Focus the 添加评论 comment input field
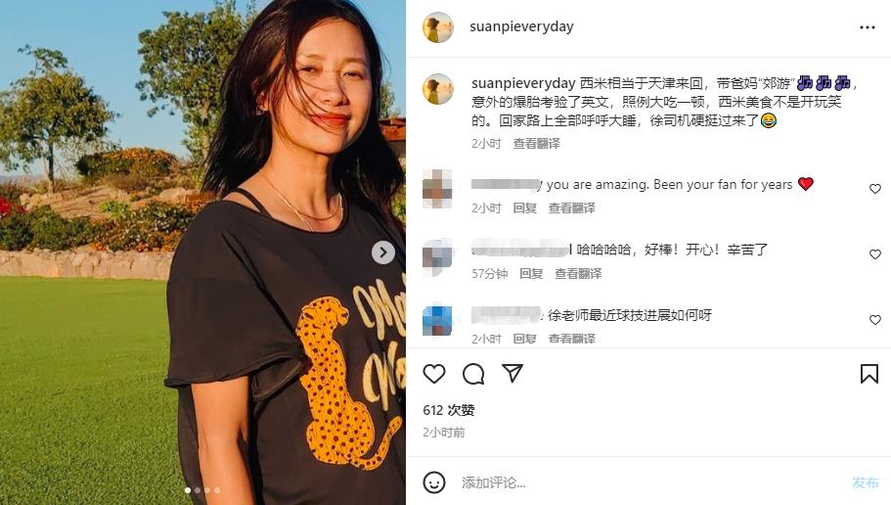This screenshot has height=505, width=891. click(647, 482)
